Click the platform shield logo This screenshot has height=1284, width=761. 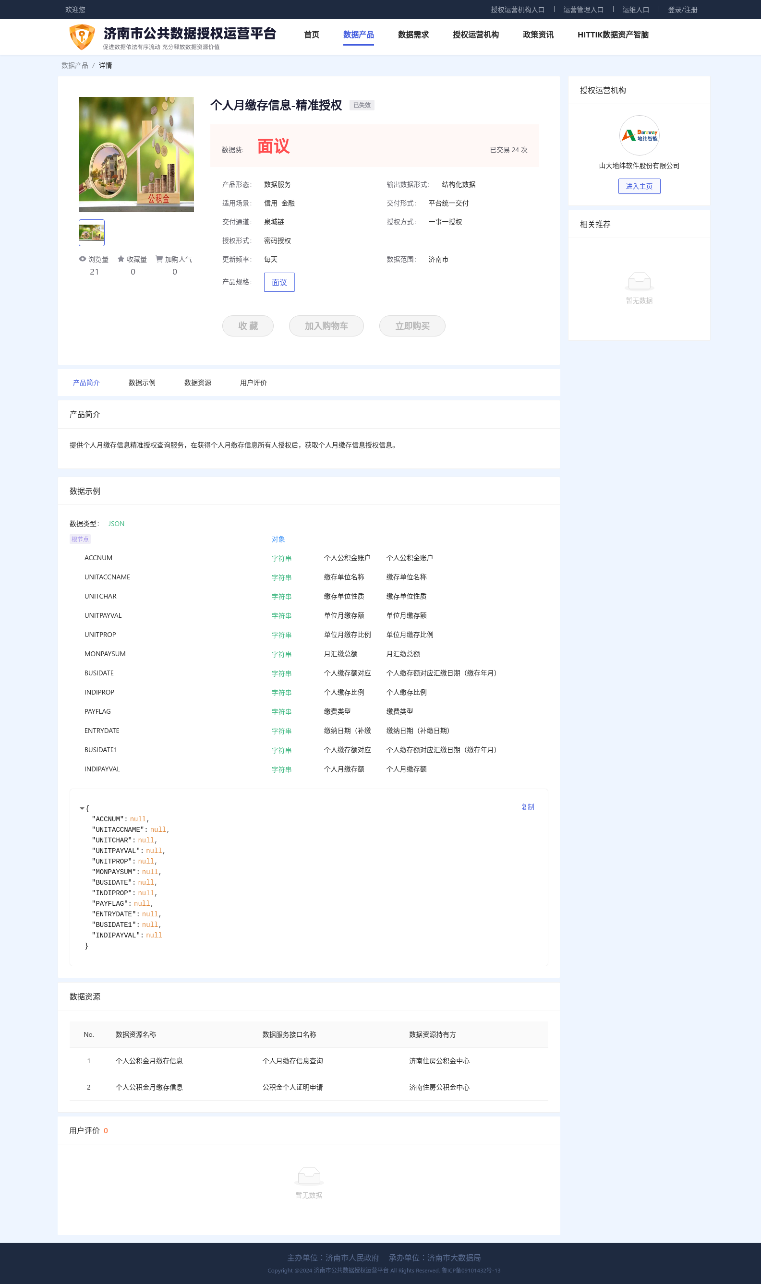[82, 37]
